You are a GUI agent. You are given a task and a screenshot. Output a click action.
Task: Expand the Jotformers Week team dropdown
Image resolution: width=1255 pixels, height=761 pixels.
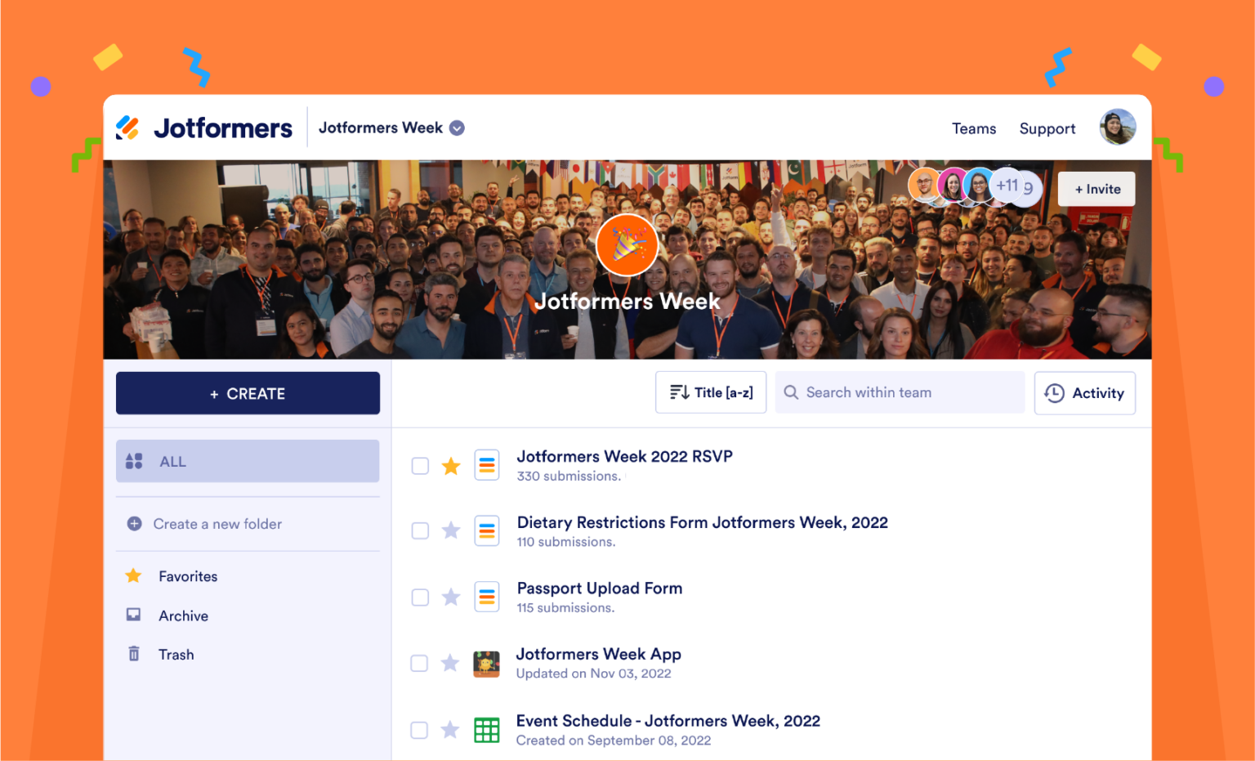click(x=457, y=128)
